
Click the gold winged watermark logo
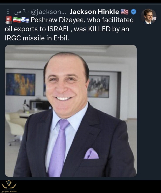9,184
